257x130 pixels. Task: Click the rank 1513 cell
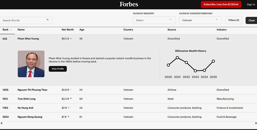(x=5, y=99)
